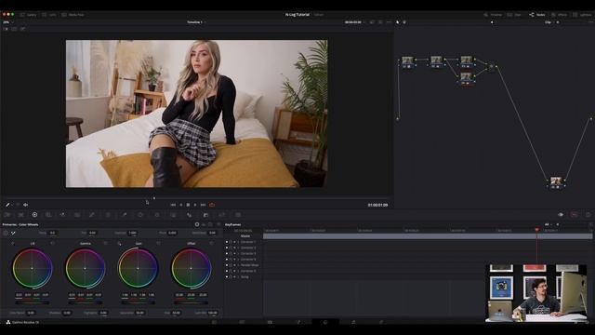Toggle the image wipe viewer icon
The height and width of the screenshot is (335, 595).
tap(6, 29)
